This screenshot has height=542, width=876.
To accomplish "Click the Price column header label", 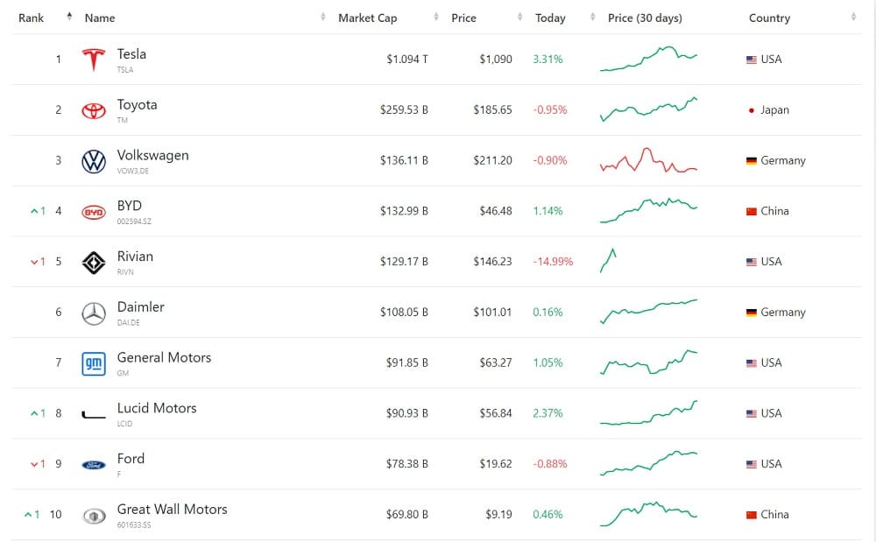I will [x=463, y=18].
